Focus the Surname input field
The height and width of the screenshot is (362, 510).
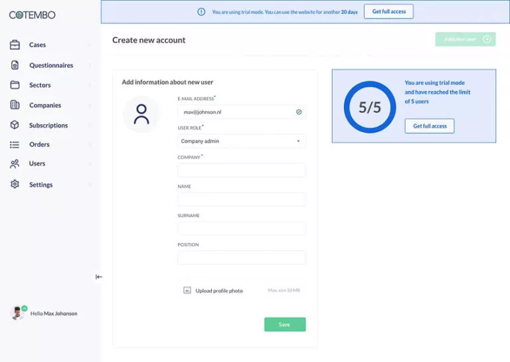241,228
